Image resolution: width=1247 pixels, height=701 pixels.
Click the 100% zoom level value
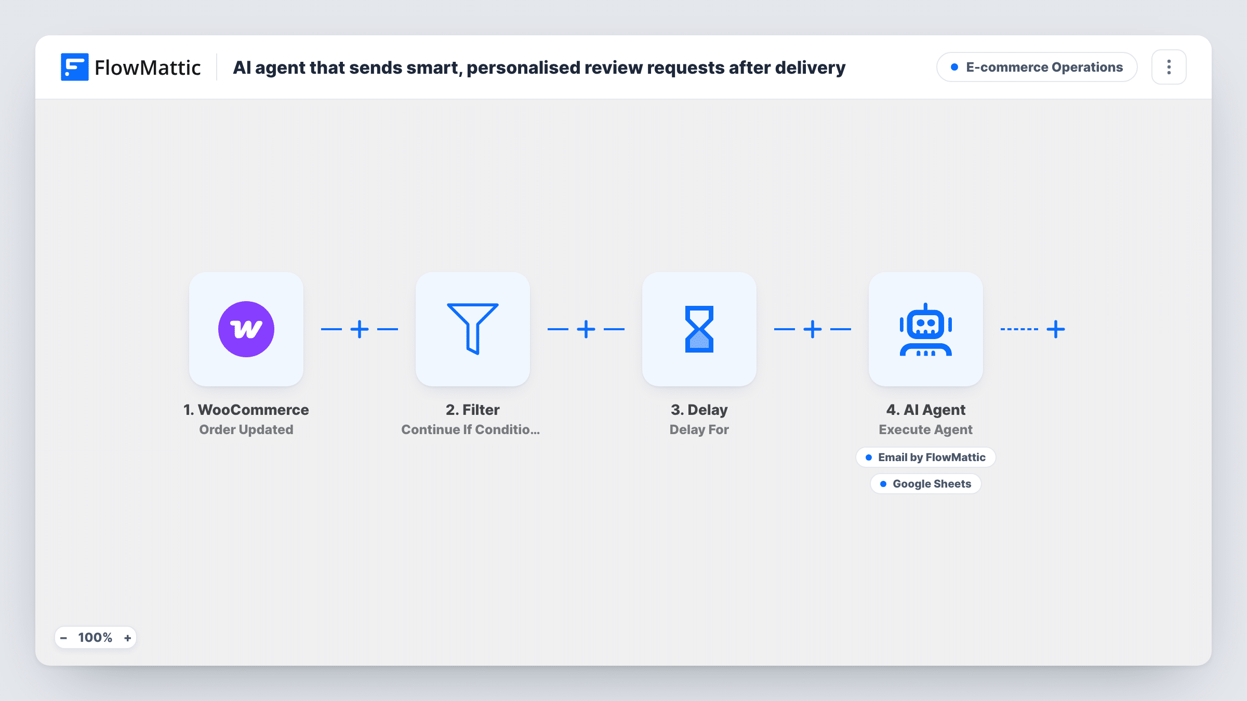click(95, 638)
